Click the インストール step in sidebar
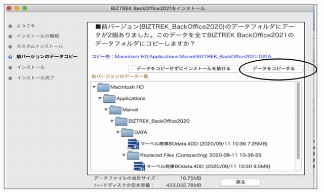Image resolution: width=324 pixels, height=192 pixels. pos(31,67)
